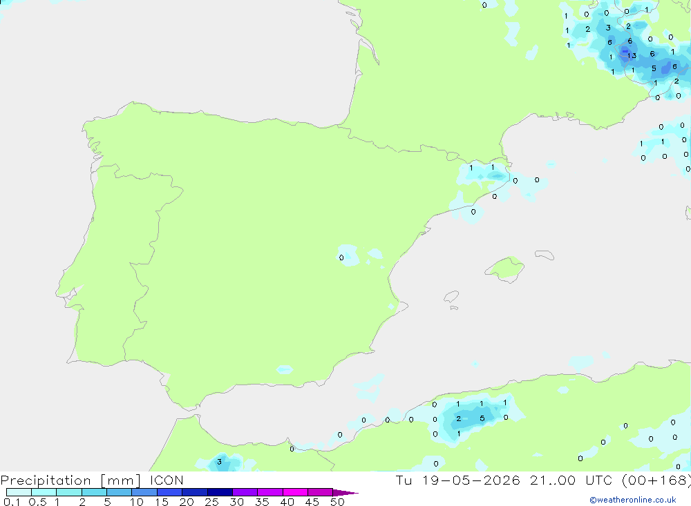Select the 5–10 mm legend swatch
This screenshot has width=691, height=506.
click(119, 492)
